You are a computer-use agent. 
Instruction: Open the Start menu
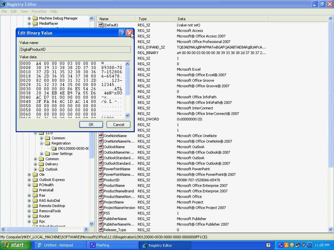pyautogui.click(x=16, y=245)
